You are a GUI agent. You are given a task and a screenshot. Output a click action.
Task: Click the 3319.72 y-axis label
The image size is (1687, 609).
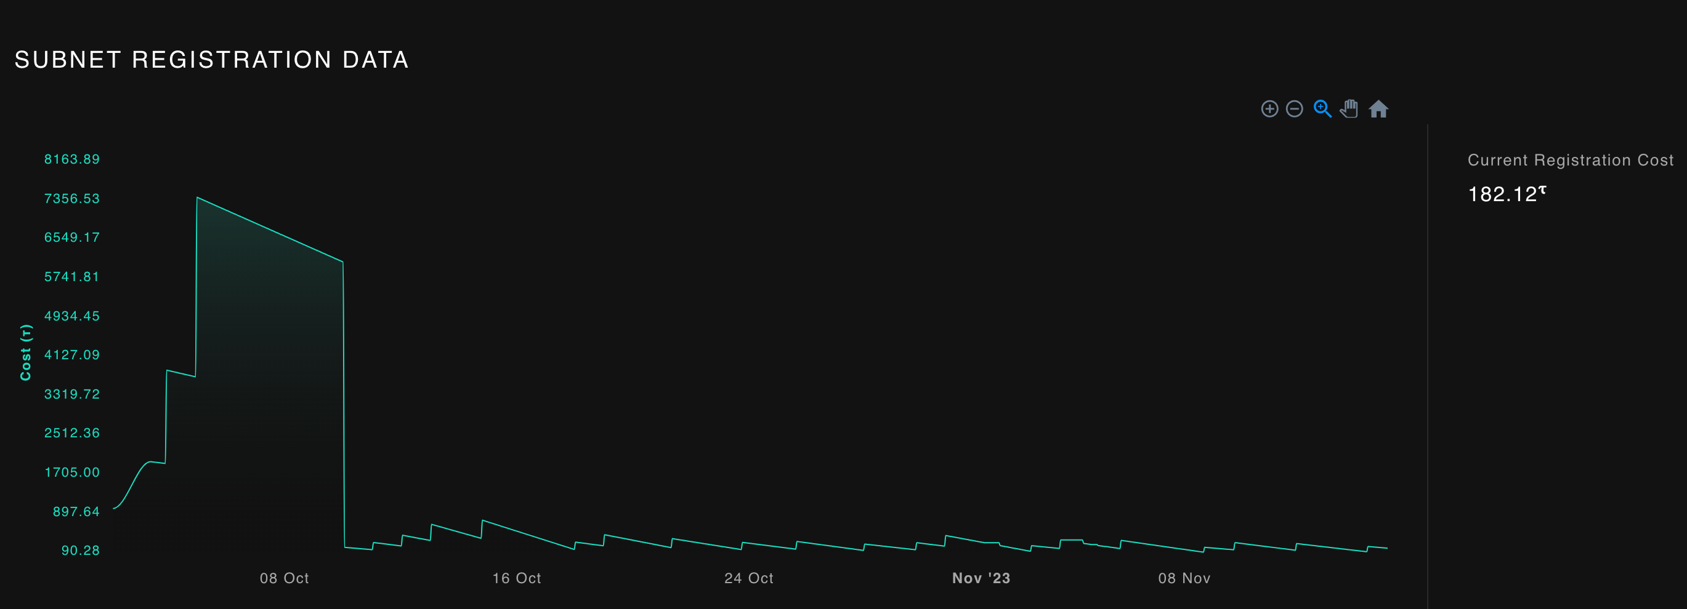(x=72, y=394)
